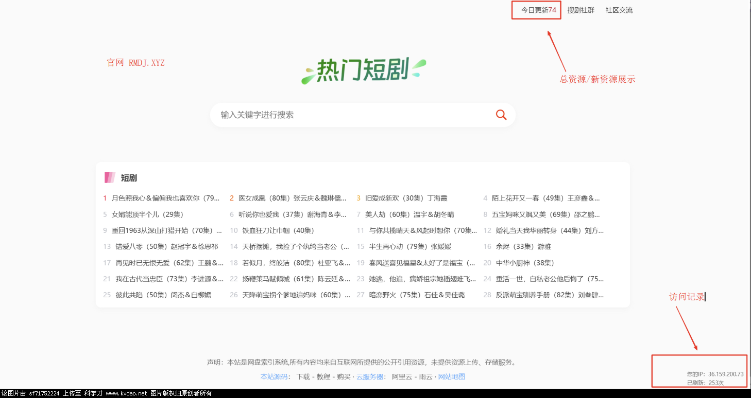Click the pink 短剧 section icon

point(109,177)
